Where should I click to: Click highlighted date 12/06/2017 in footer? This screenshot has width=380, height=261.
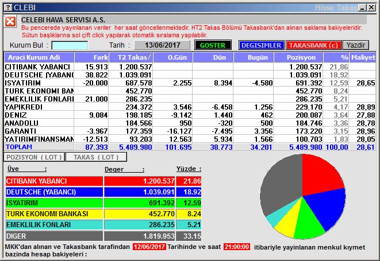click(149, 247)
